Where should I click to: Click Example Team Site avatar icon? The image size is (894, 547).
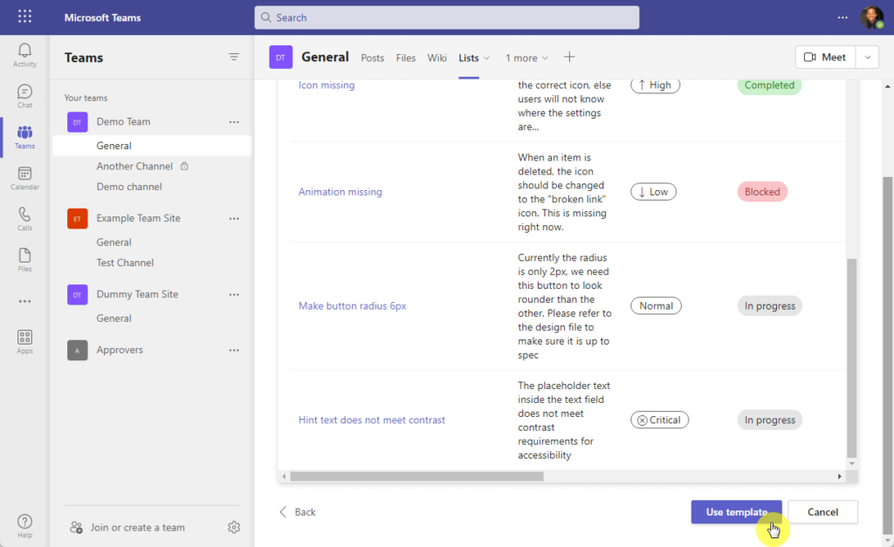click(x=78, y=219)
